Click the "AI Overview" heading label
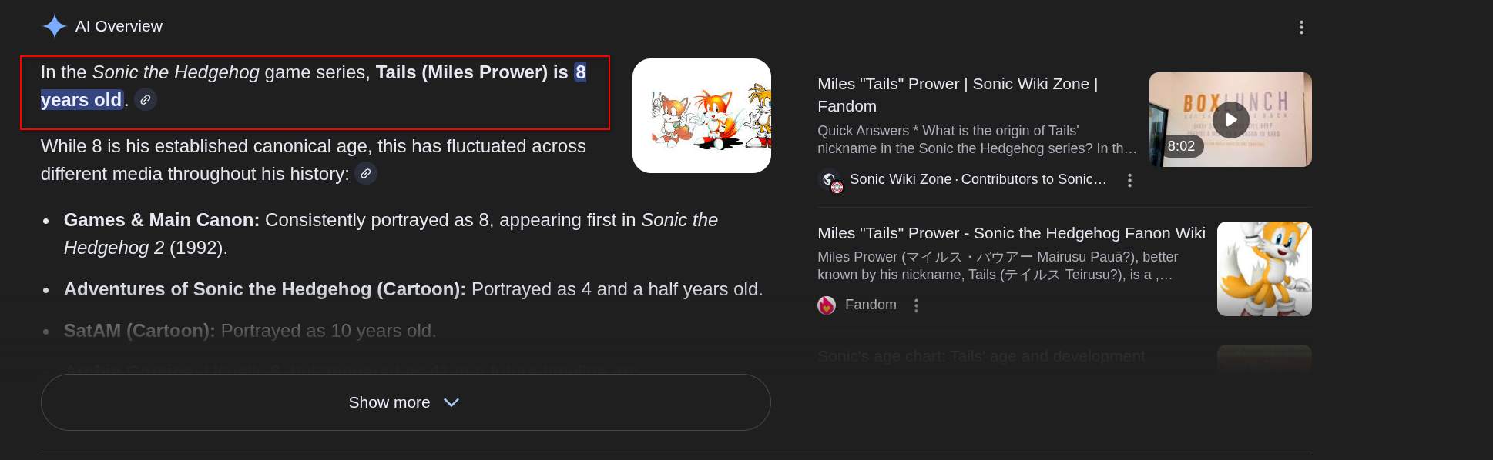Image resolution: width=1493 pixels, height=460 pixels. [119, 26]
